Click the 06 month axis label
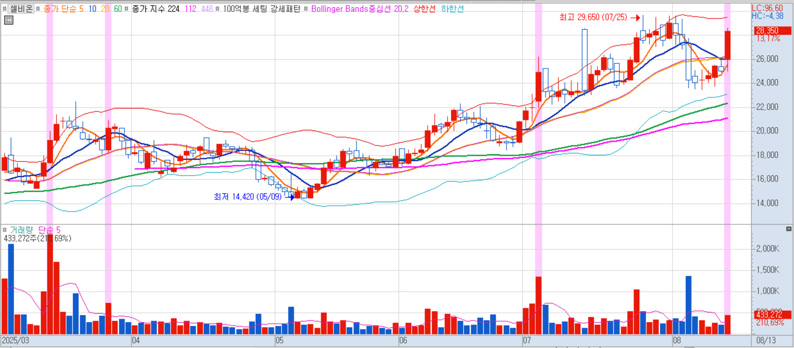Viewport: 794px width, 348px height. [x=403, y=341]
